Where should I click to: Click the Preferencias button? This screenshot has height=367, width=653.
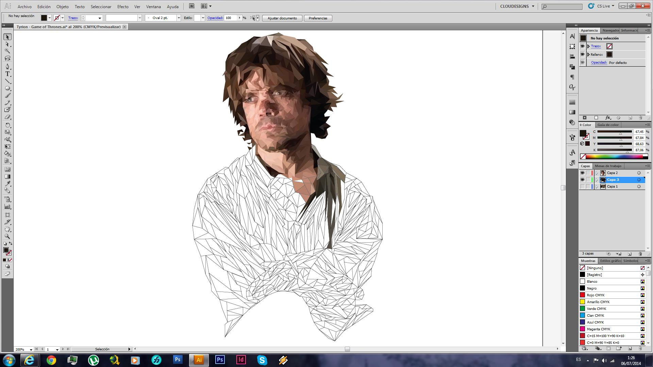point(318,18)
